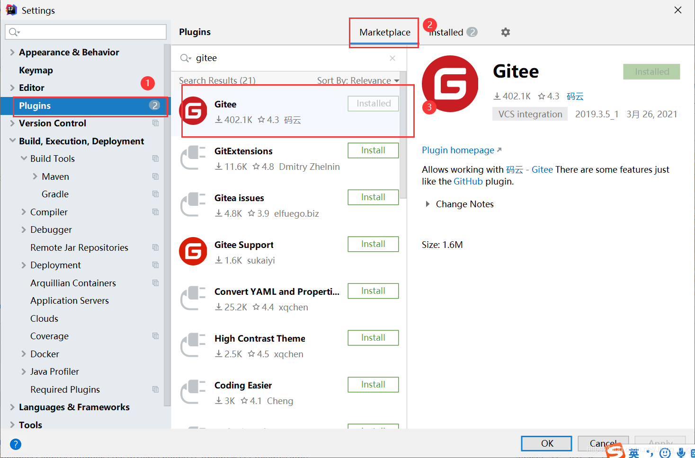Expand the Docker node

point(24,354)
